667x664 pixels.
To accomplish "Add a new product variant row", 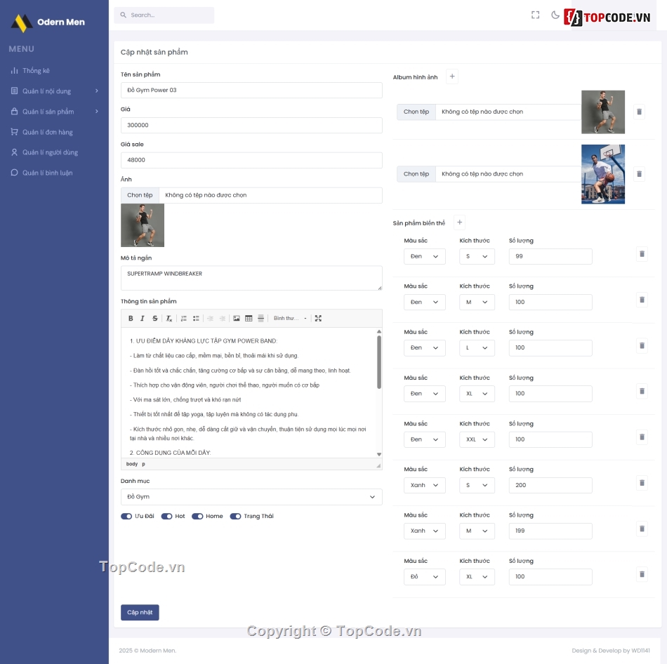I will [x=460, y=223].
